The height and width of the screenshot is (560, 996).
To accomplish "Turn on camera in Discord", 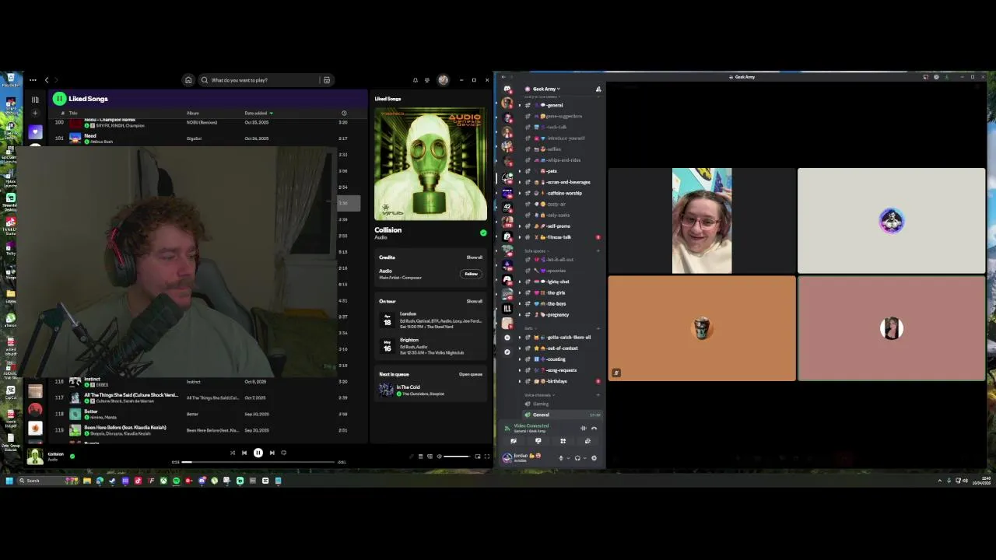I will [x=513, y=441].
